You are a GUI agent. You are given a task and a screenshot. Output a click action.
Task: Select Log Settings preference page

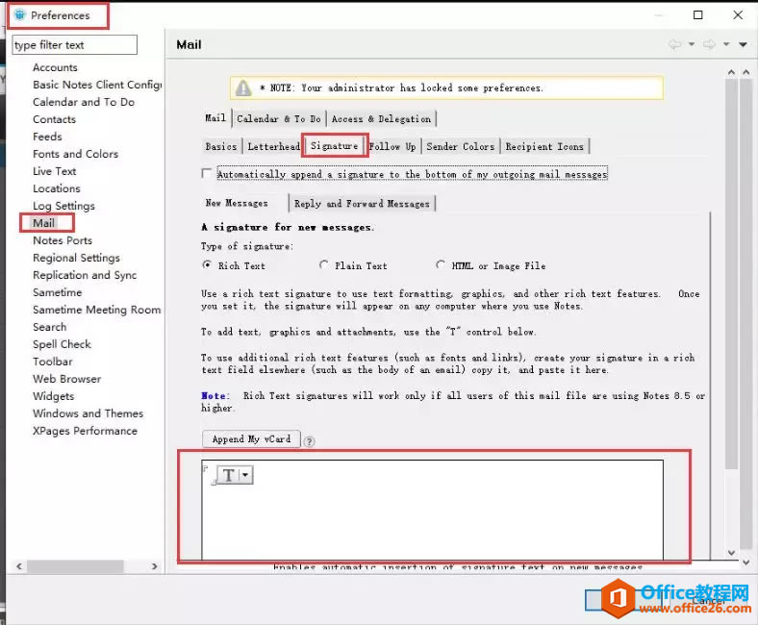pyautogui.click(x=63, y=206)
